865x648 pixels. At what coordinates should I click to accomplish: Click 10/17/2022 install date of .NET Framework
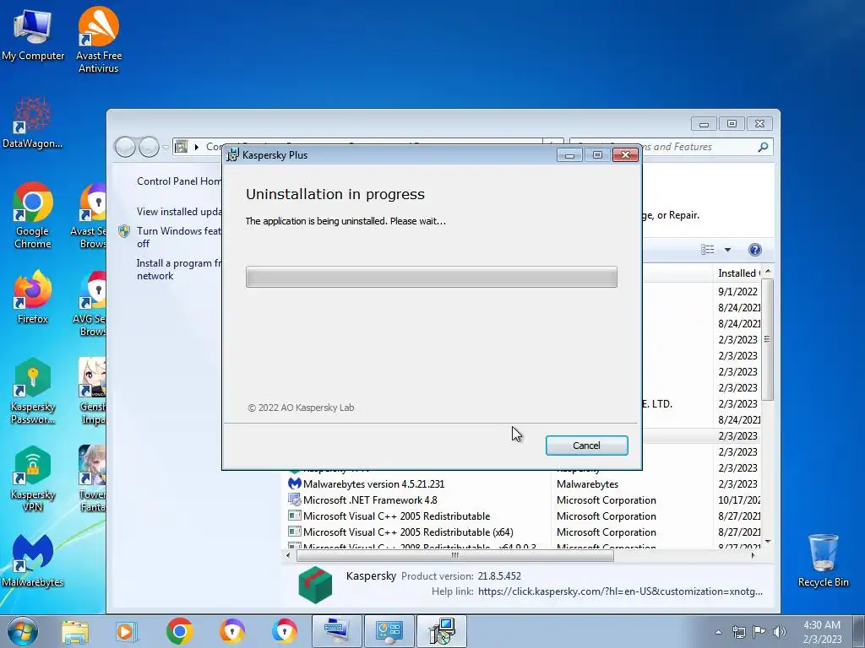click(739, 499)
